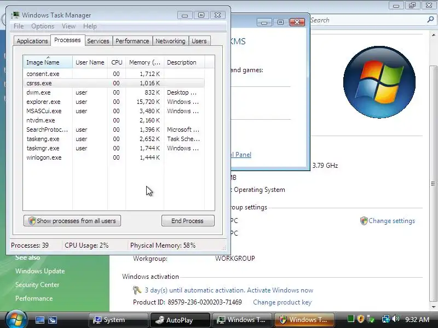Image resolution: width=438 pixels, height=328 pixels.
Task: Click the highlighted Windows T... shield taskbar button
Action: click(x=304, y=320)
